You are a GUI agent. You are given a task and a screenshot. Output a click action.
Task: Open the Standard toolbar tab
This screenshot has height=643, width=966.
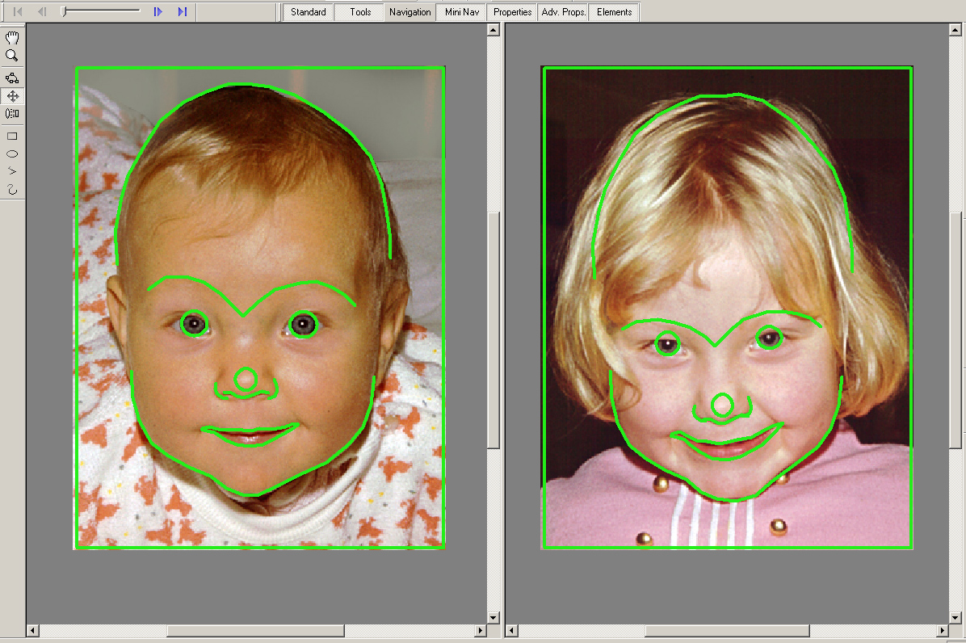tap(308, 11)
